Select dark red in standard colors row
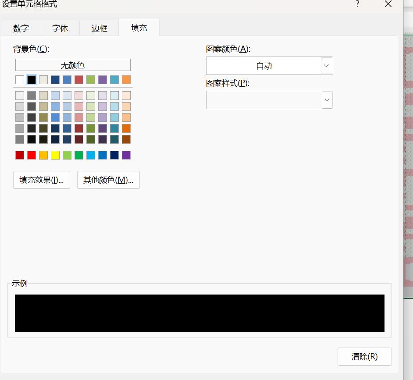 [20, 155]
